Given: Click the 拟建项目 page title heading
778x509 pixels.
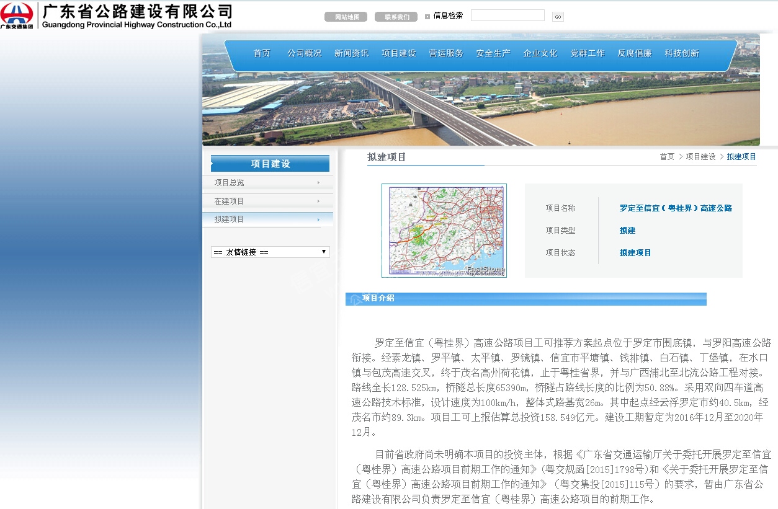Looking at the screenshot, I should 387,157.
